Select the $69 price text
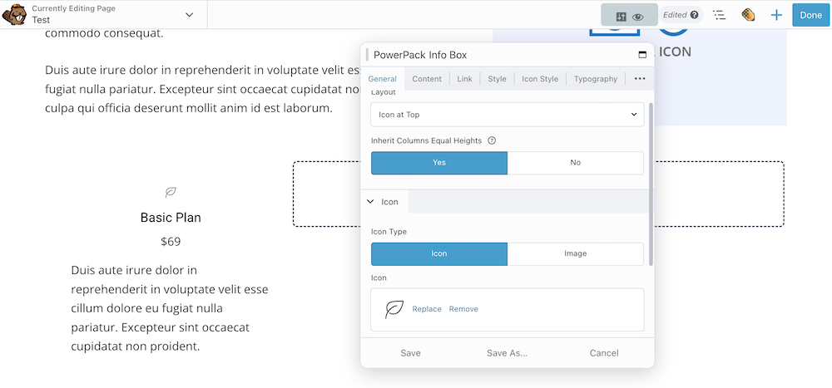 click(171, 242)
